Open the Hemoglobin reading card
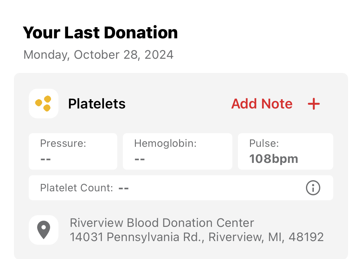Image resolution: width=362 pixels, height=259 pixels. click(177, 151)
